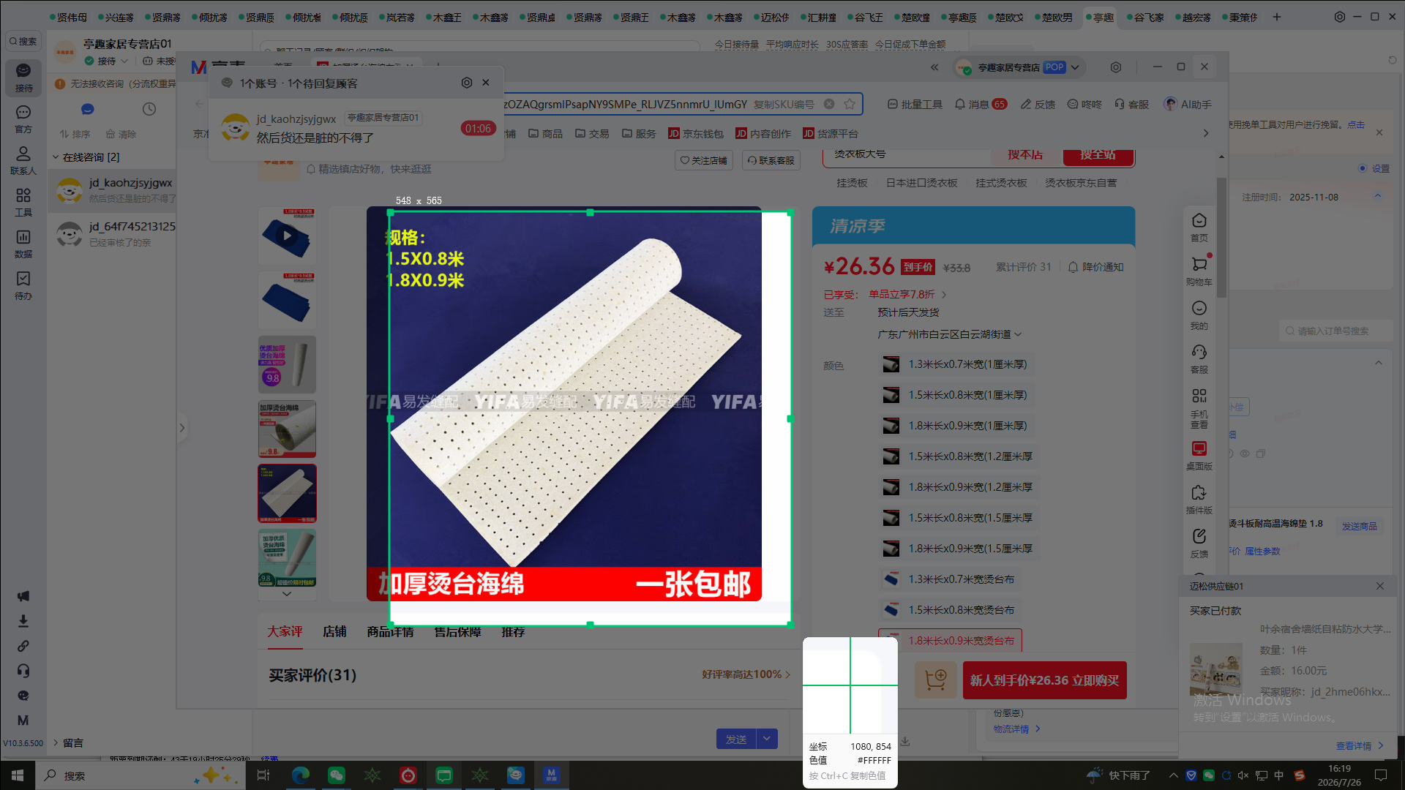The width and height of the screenshot is (1405, 790).
Task: Collapse the browser panel with double-left arrow
Action: click(x=934, y=67)
